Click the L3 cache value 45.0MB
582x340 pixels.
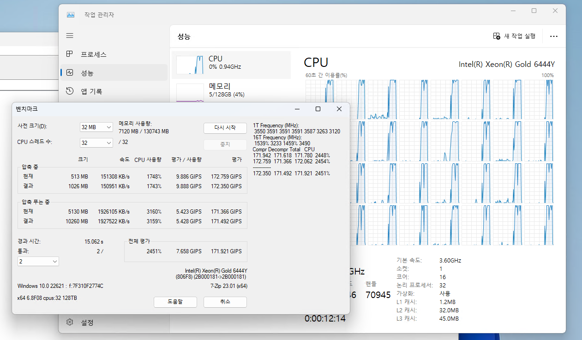[449, 319]
